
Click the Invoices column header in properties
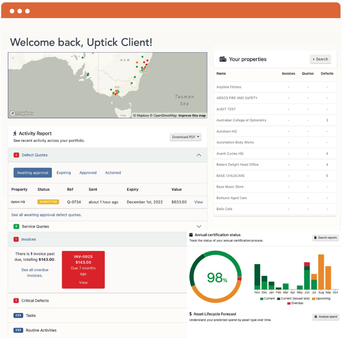pyautogui.click(x=288, y=74)
